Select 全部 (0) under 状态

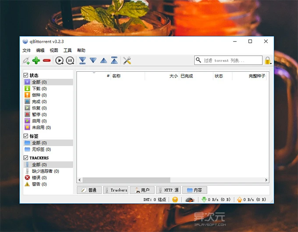click(x=48, y=82)
